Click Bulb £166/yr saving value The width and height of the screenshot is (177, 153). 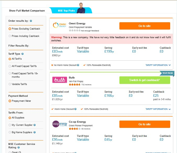(109, 96)
